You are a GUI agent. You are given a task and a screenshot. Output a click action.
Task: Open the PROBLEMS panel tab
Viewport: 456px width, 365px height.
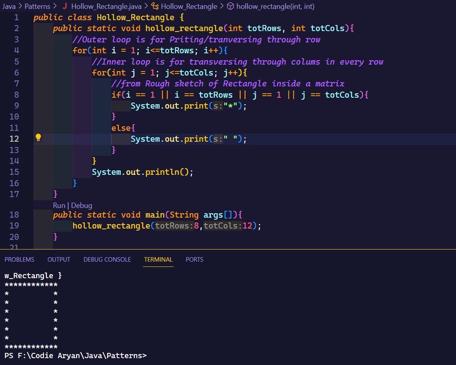pyautogui.click(x=19, y=260)
